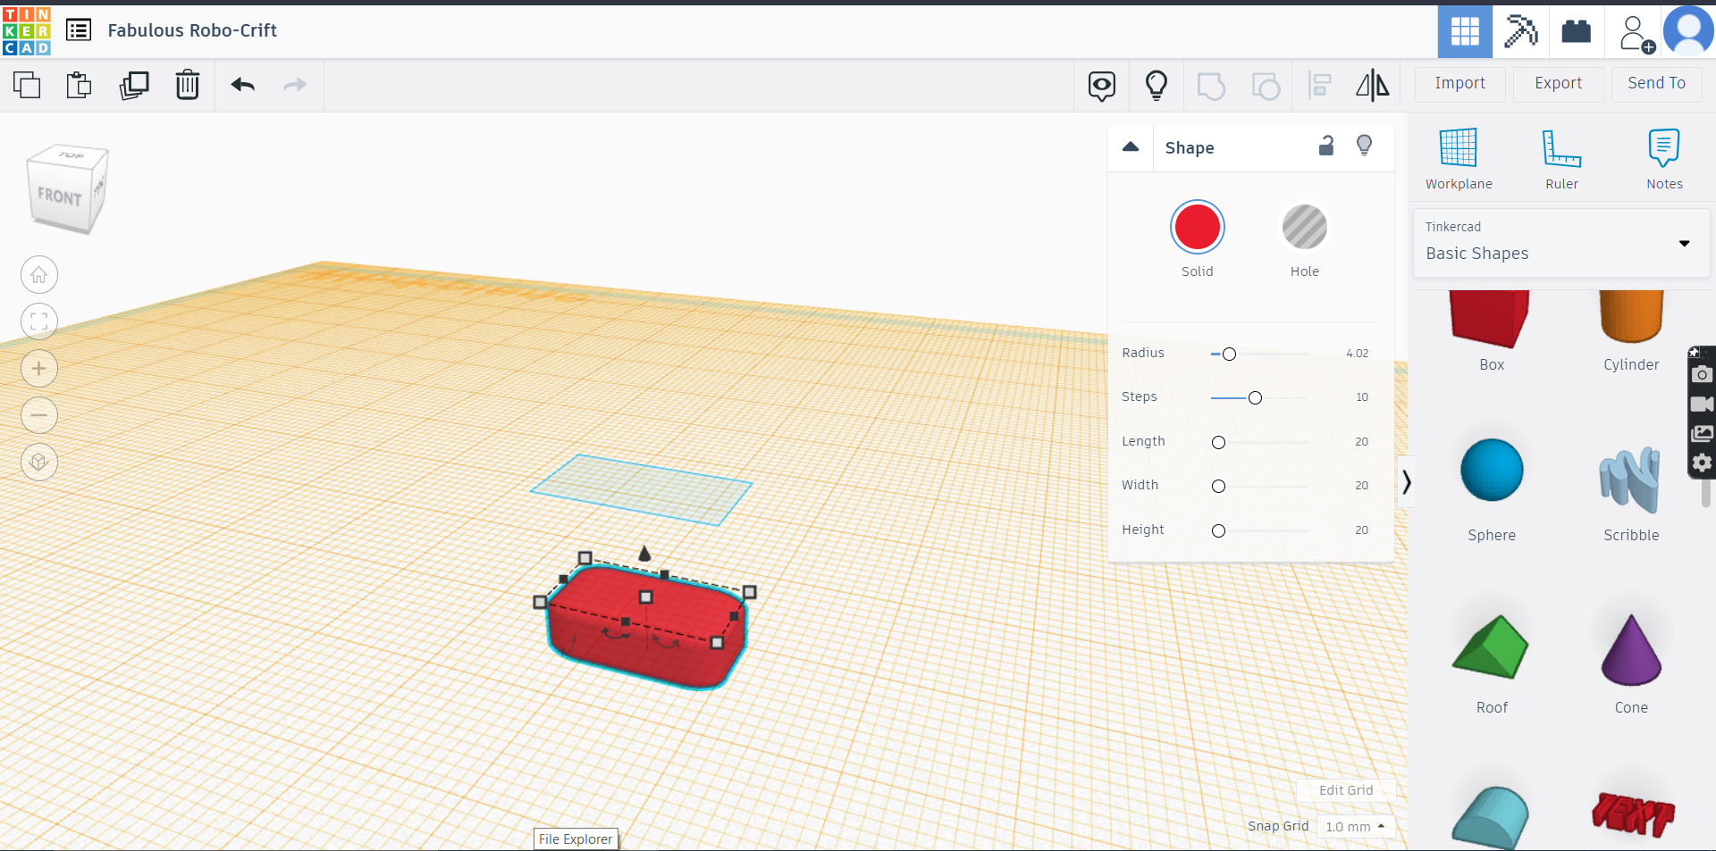Open the Basic Shapes category dropdown
1716x851 pixels.
coord(1561,243)
